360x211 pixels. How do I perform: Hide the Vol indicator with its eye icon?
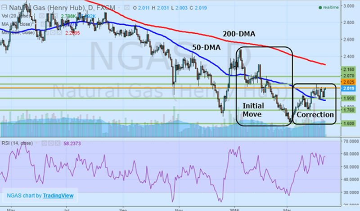pos(41,16)
